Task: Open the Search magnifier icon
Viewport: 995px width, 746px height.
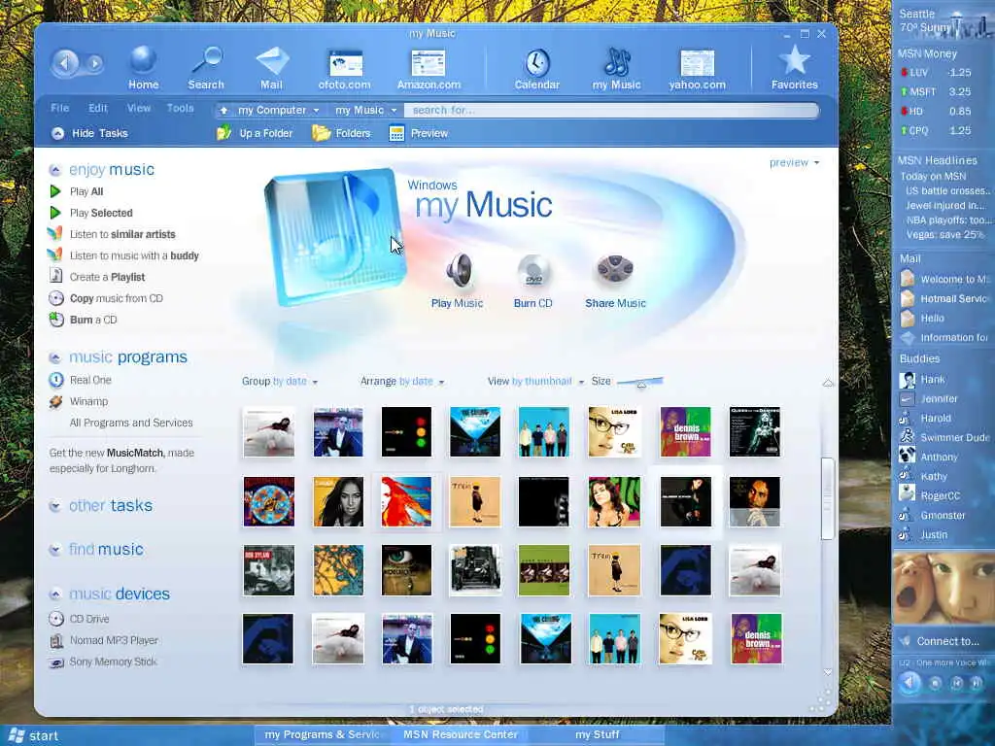Action: pyautogui.click(x=207, y=61)
